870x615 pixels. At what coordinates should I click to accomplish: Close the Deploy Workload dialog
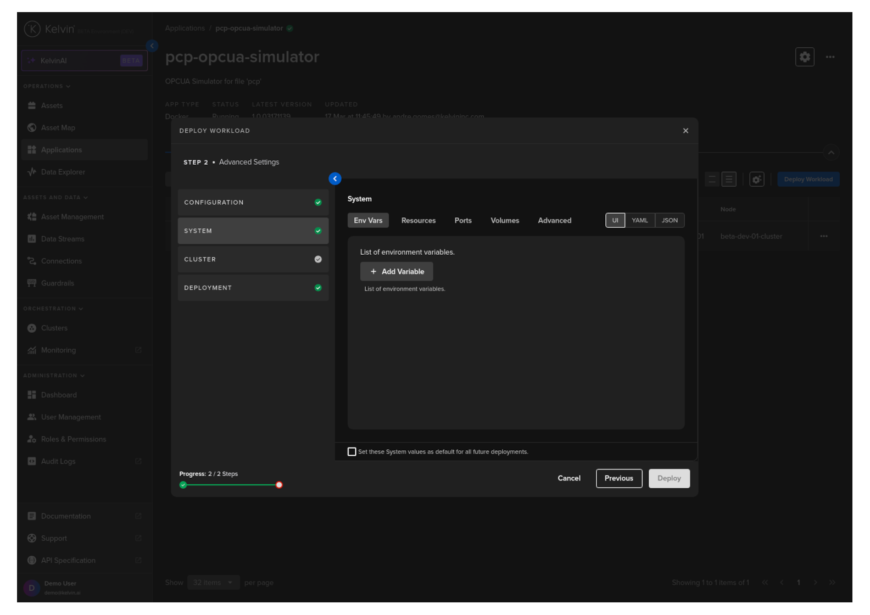point(685,131)
